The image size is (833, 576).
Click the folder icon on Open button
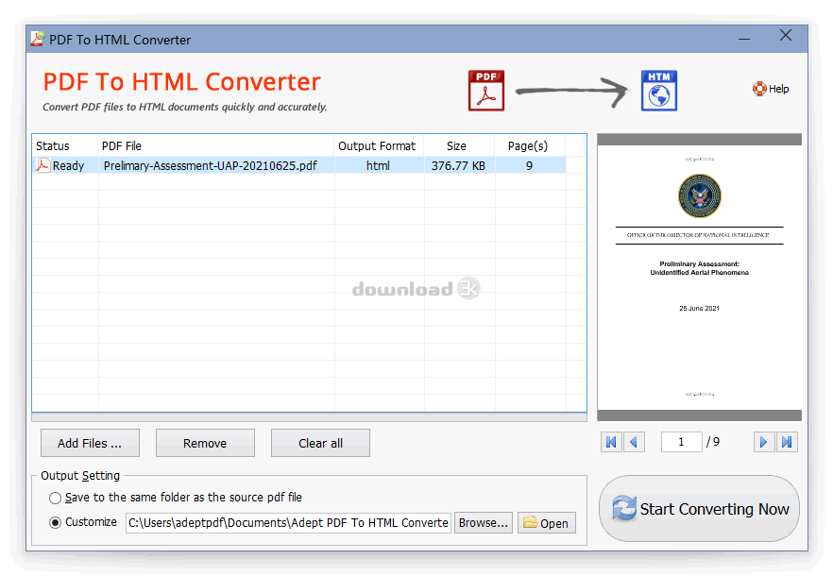(x=530, y=522)
